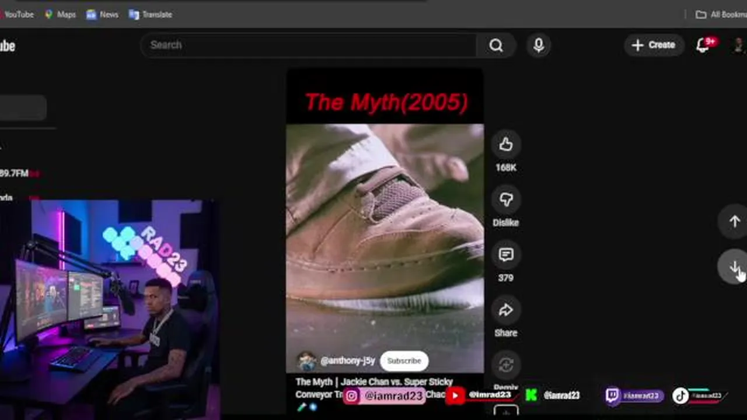Start voice search with microphone icon

tap(539, 45)
